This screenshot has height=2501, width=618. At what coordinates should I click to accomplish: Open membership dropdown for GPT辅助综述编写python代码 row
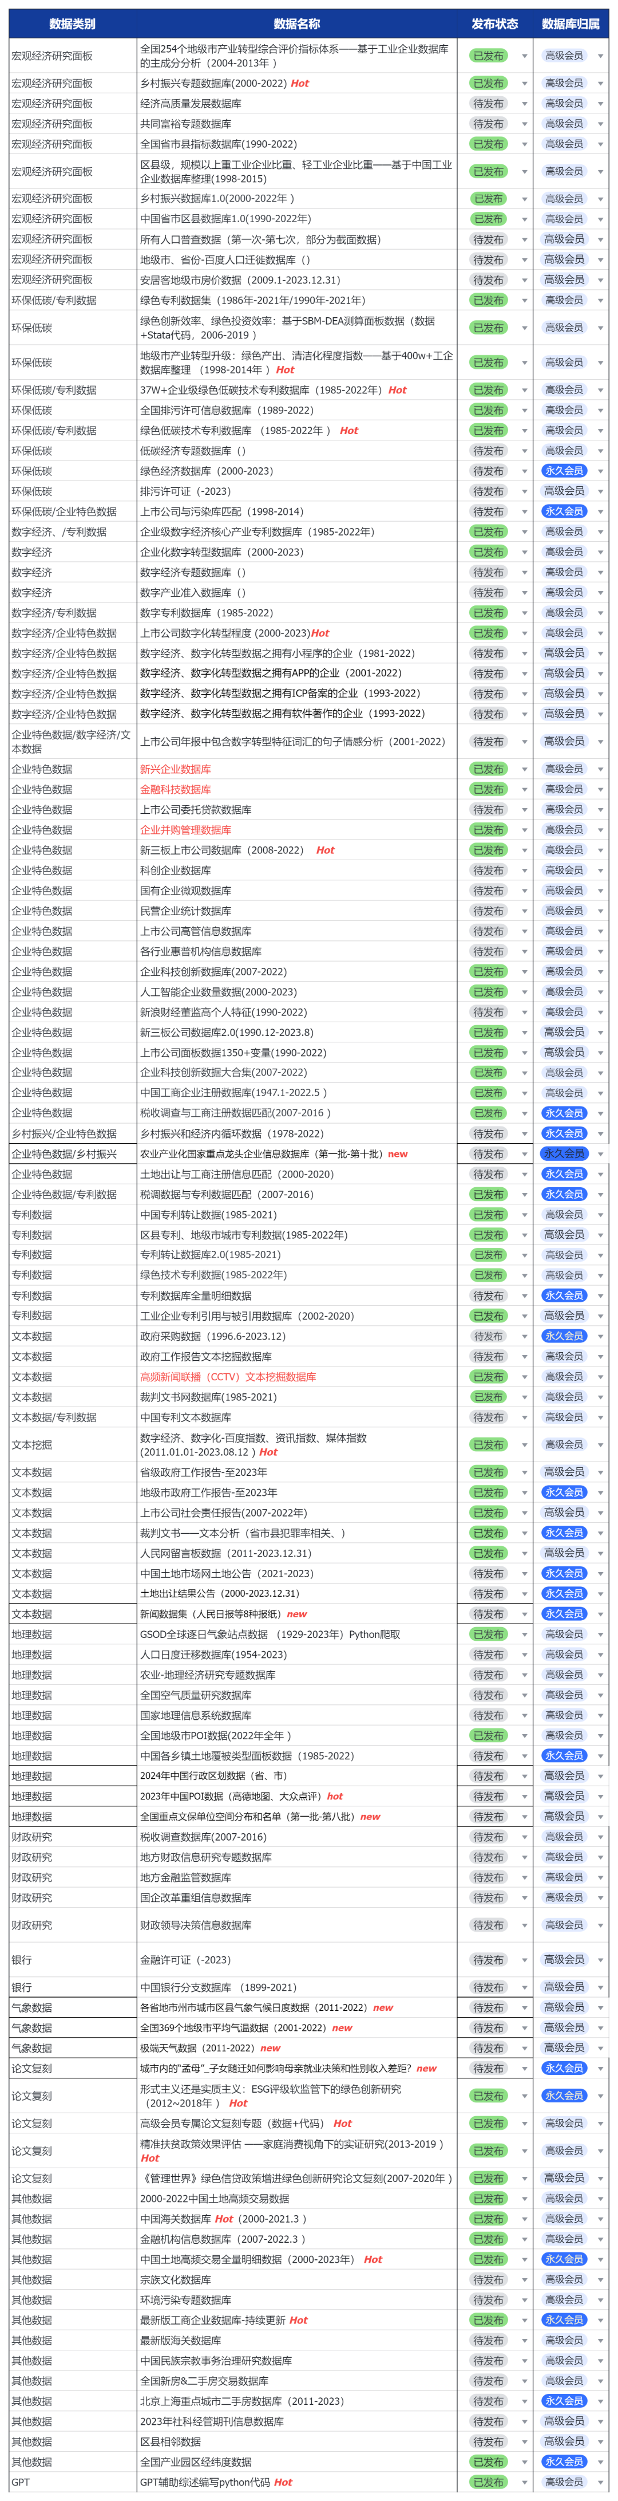600,2483
